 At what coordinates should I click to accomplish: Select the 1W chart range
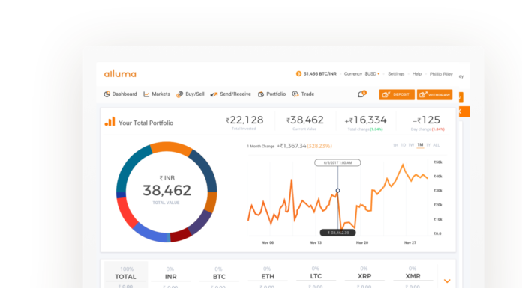pos(411,145)
